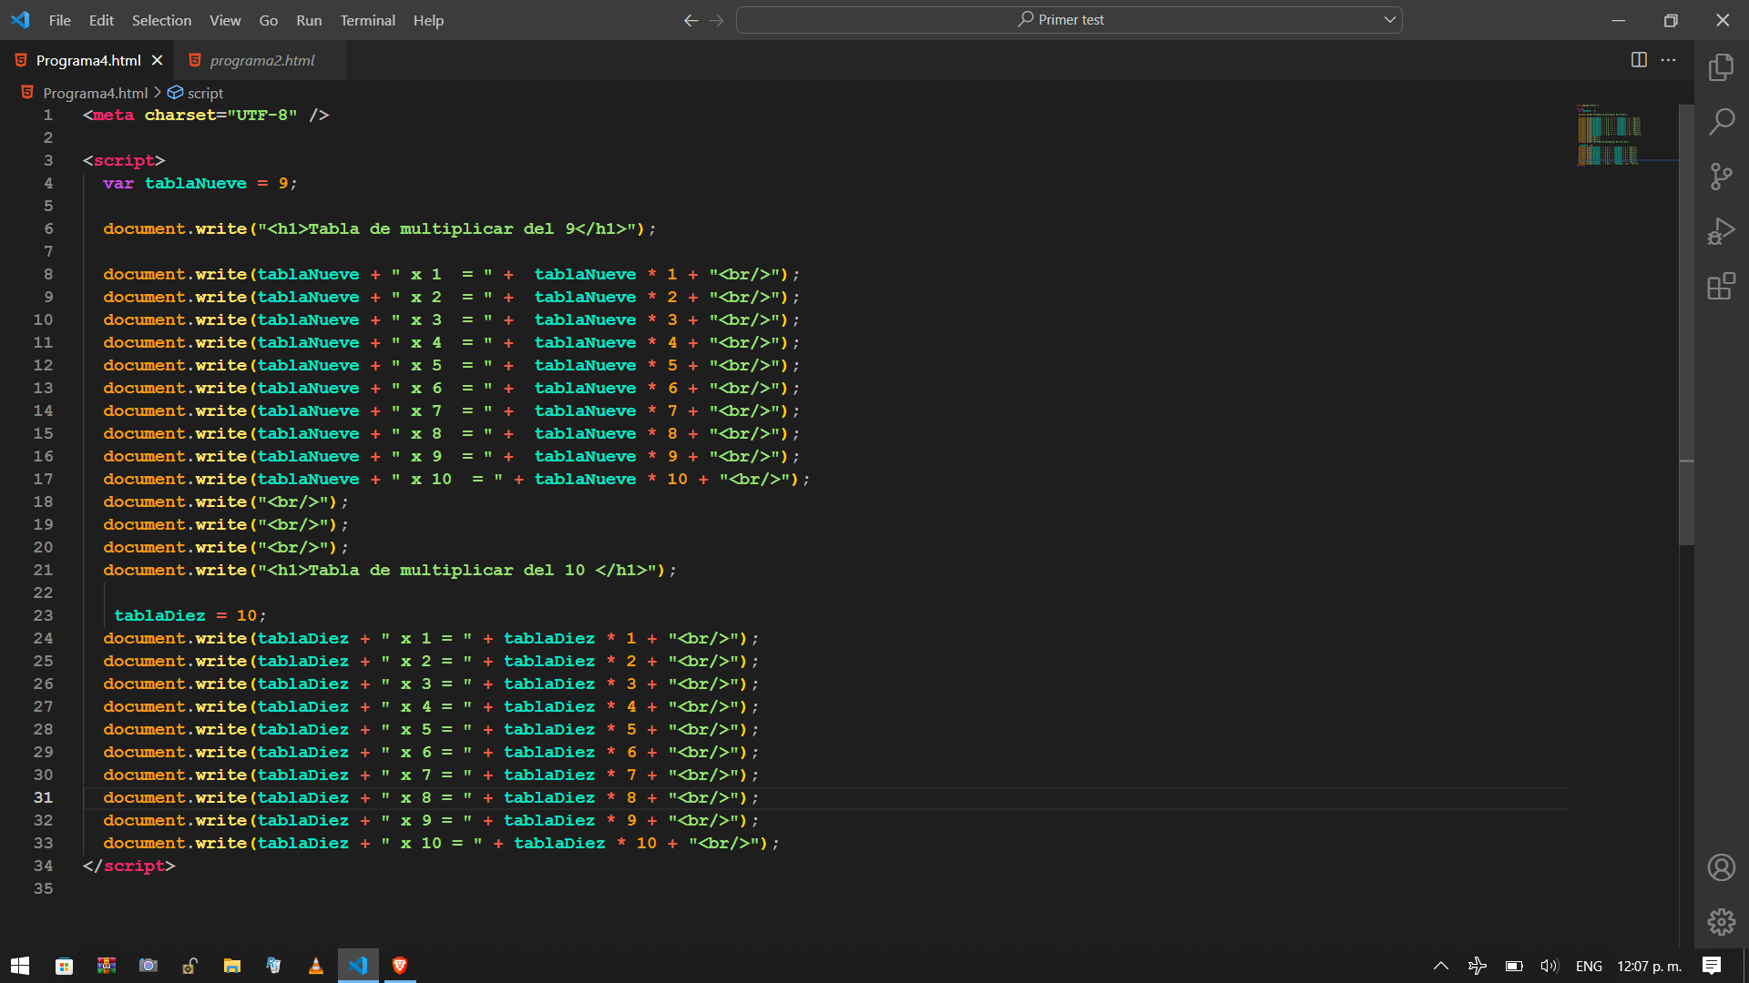This screenshot has width=1749, height=983.
Task: Open the View menu
Action: coord(225,20)
